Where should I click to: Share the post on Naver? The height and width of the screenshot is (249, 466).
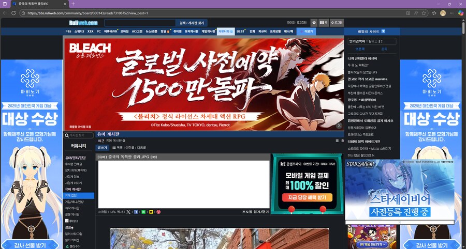(143, 212)
